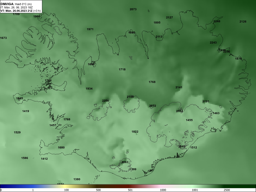Select the 1680 value label
256x192 pixels.
point(61,148)
